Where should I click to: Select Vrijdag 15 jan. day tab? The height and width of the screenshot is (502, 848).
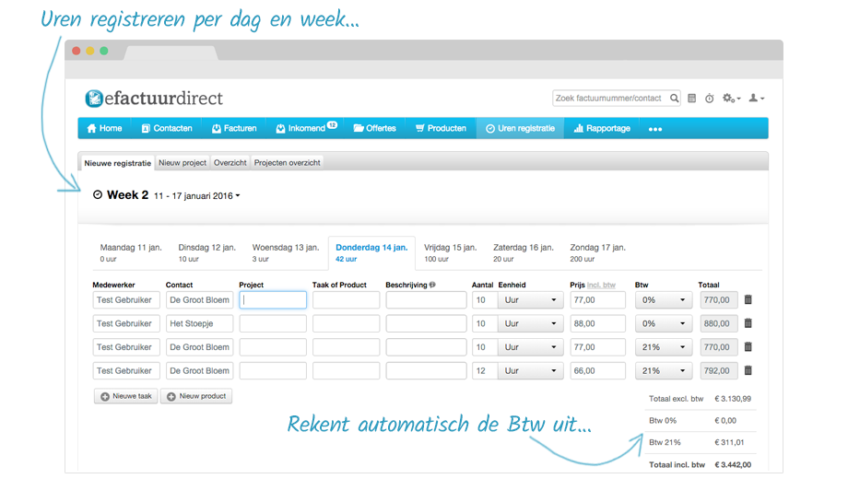click(x=450, y=252)
